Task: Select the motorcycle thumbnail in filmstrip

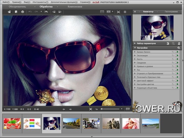Action: click(91, 124)
